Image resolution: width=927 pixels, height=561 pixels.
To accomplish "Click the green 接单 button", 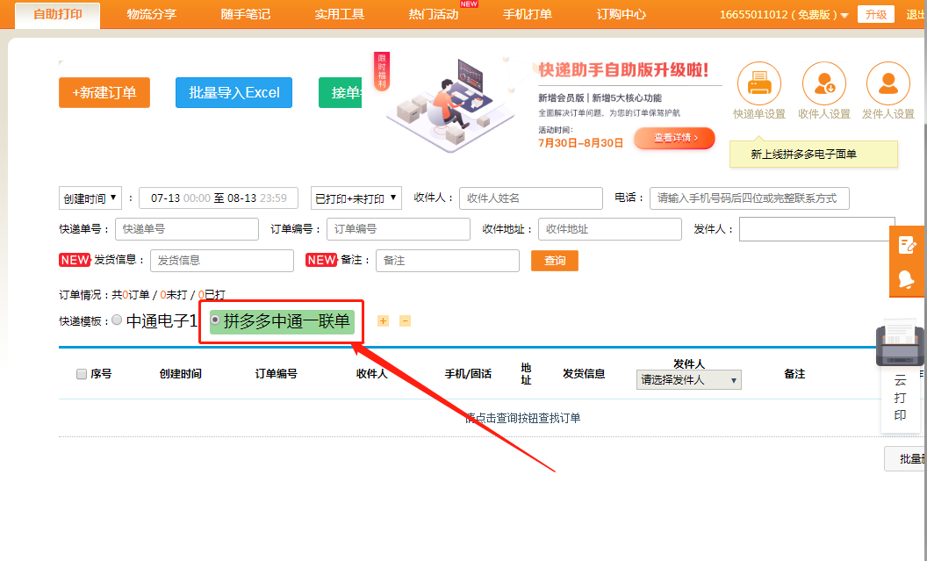I will [x=341, y=93].
